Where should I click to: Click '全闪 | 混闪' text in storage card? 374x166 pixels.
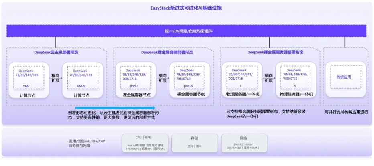(x=194, y=146)
